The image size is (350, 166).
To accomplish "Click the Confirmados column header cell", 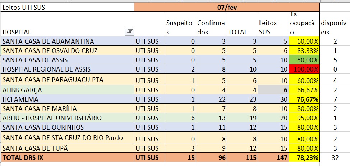I will point(211,27).
